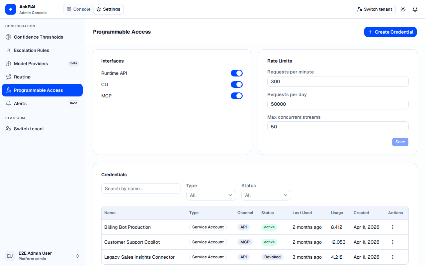Switch to the Console tab
Screen dimensions: 425x266
(x=79, y=9)
